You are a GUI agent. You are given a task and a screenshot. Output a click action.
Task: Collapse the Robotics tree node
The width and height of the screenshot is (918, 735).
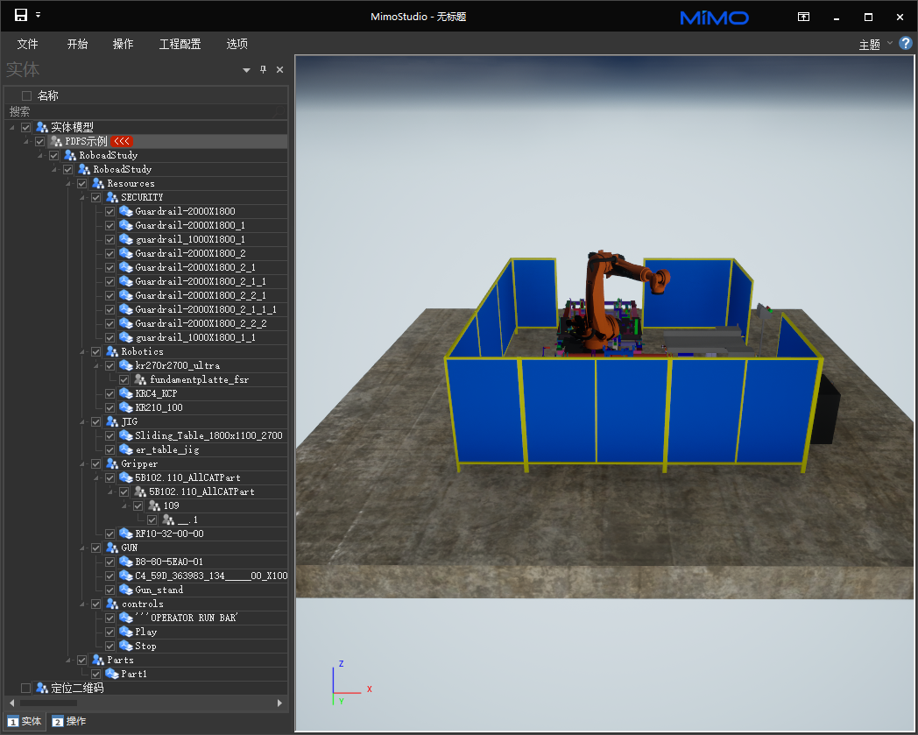tap(83, 351)
